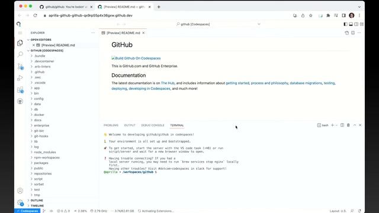This screenshot has width=379, height=213.
Task: Open the GitHub view in activity bar
Action: 20,101
